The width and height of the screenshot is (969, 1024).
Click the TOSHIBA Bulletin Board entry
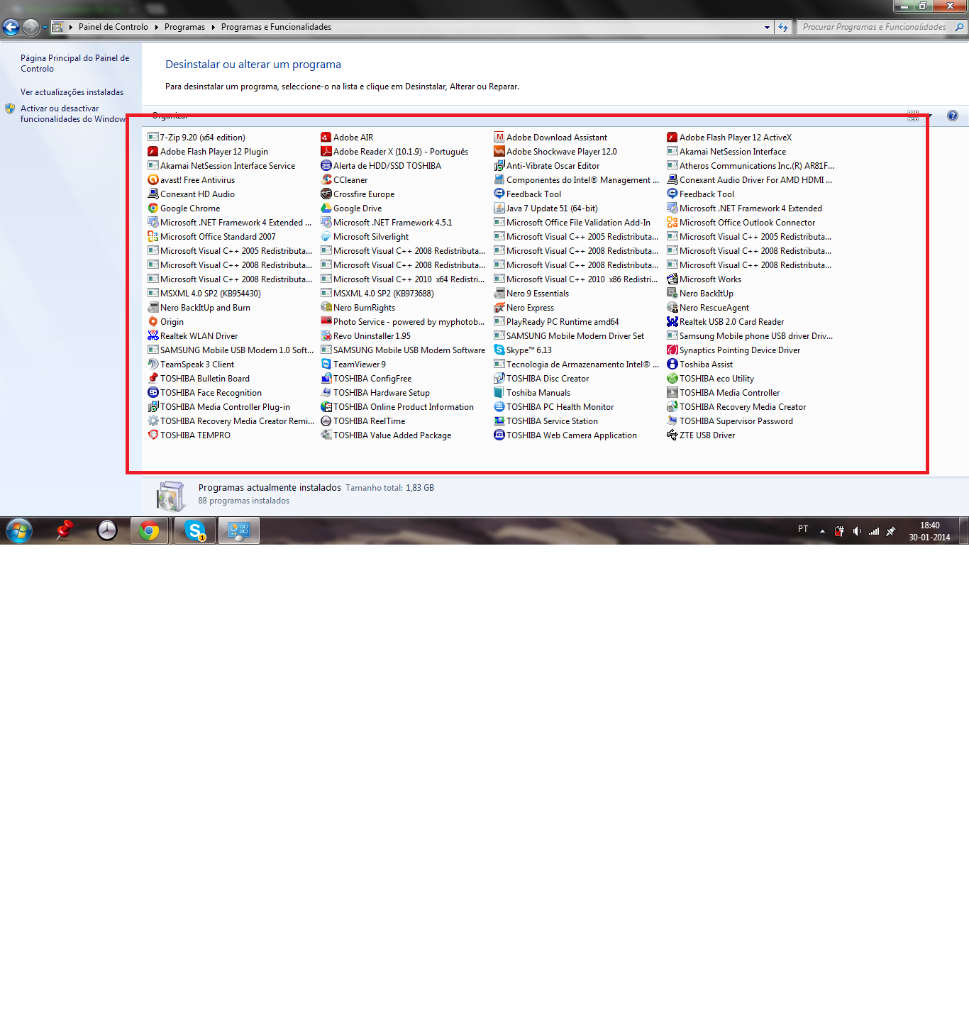(199, 378)
